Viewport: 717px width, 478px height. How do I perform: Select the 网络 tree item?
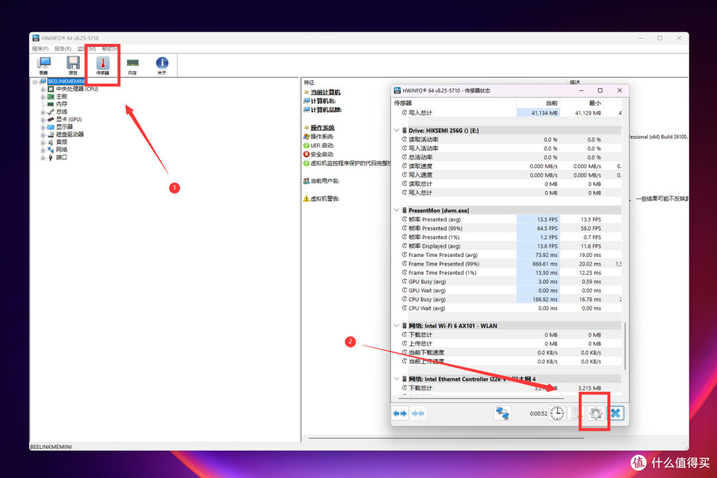pos(61,149)
